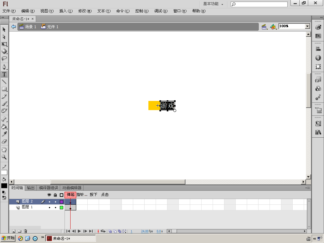324x243 pixels.
Task: Open the Motion Presets panel icon
Action: pos(318,97)
